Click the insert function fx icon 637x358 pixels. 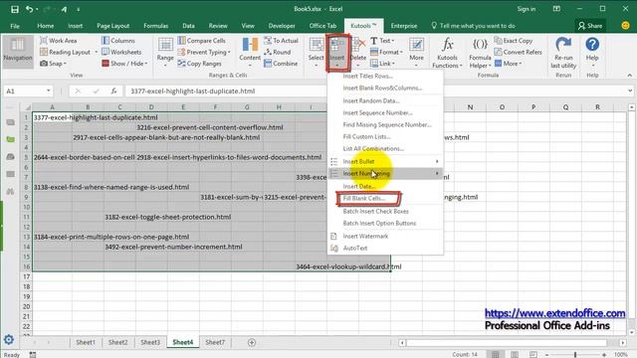tap(114, 90)
